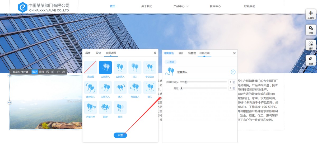
Task: Open the 模板 templates panel
Action: point(311,45)
